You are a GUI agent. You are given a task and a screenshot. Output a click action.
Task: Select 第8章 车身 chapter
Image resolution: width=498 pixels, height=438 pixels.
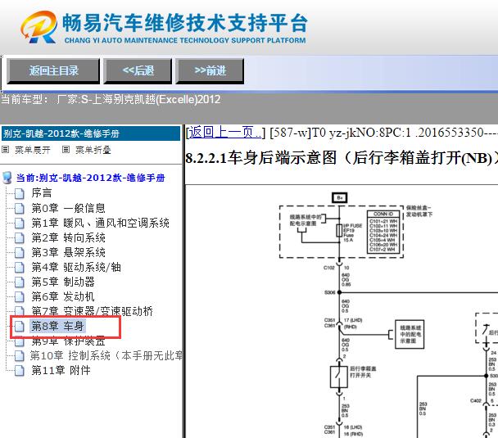pos(57,326)
